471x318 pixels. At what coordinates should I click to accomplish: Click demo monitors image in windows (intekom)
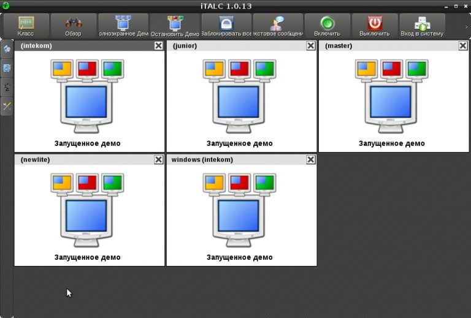[239, 210]
